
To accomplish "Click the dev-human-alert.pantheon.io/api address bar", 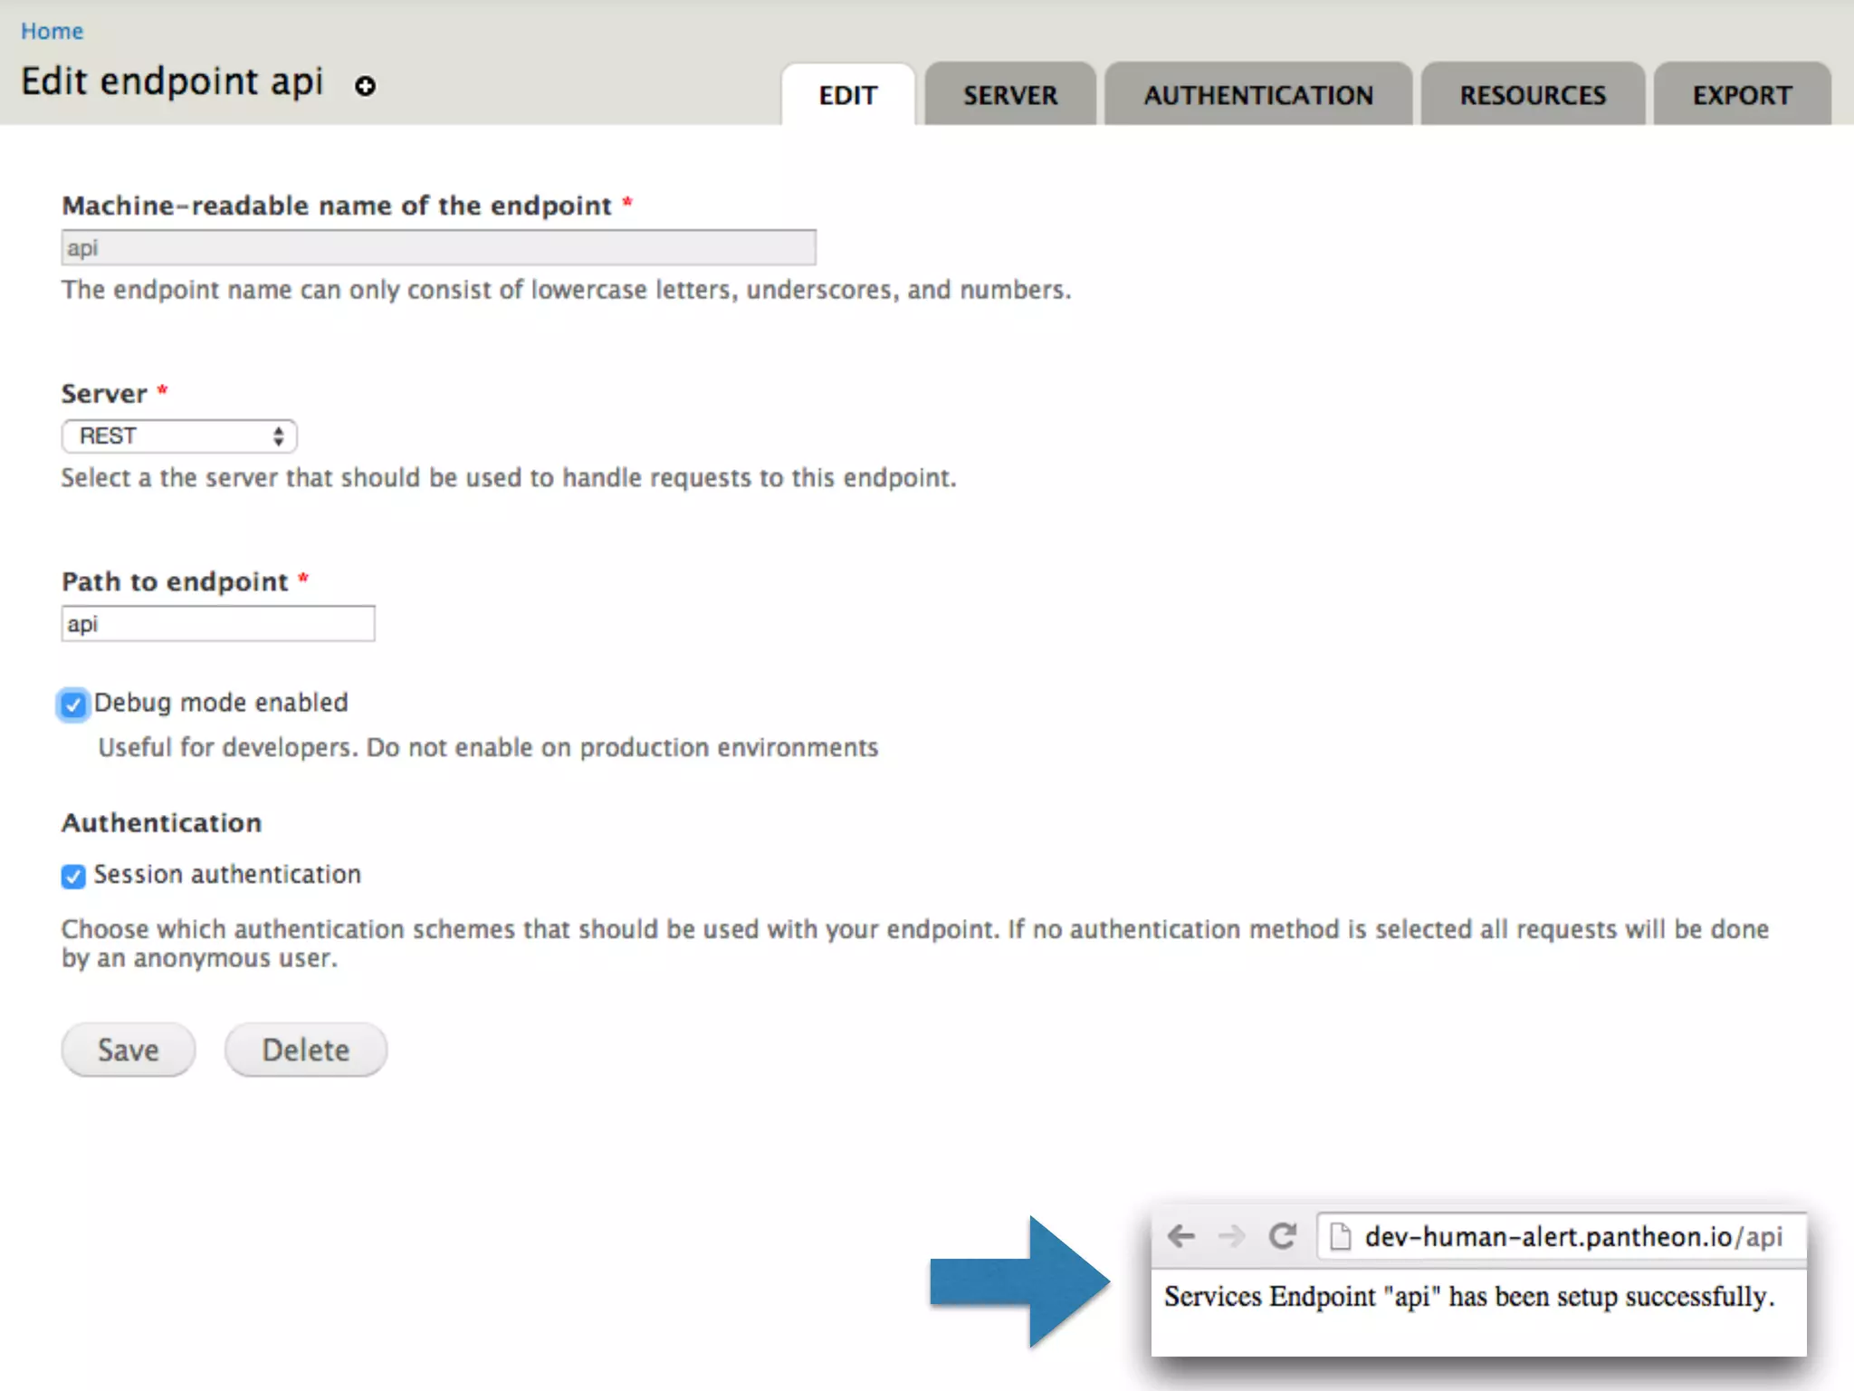I will coord(1562,1236).
